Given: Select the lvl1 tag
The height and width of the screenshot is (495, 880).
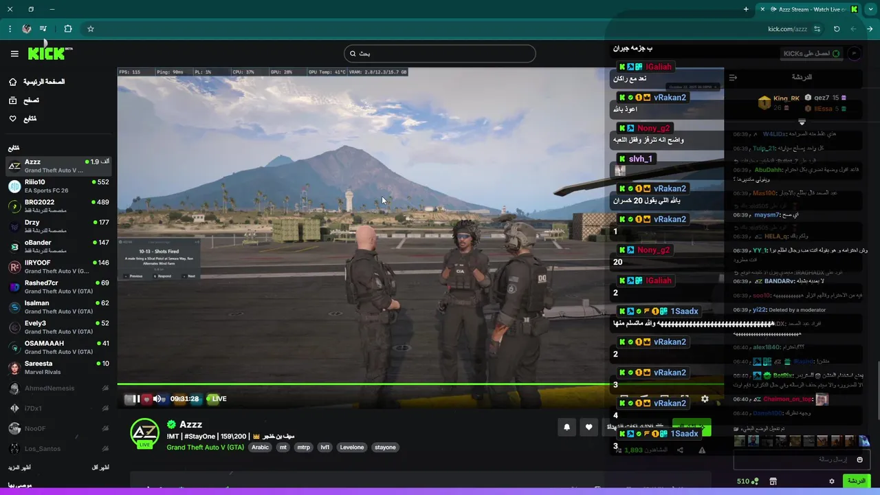Looking at the screenshot, I should tap(325, 447).
